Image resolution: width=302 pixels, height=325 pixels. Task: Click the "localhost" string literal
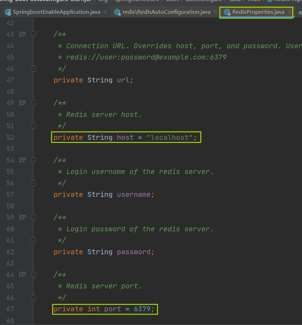(169, 137)
